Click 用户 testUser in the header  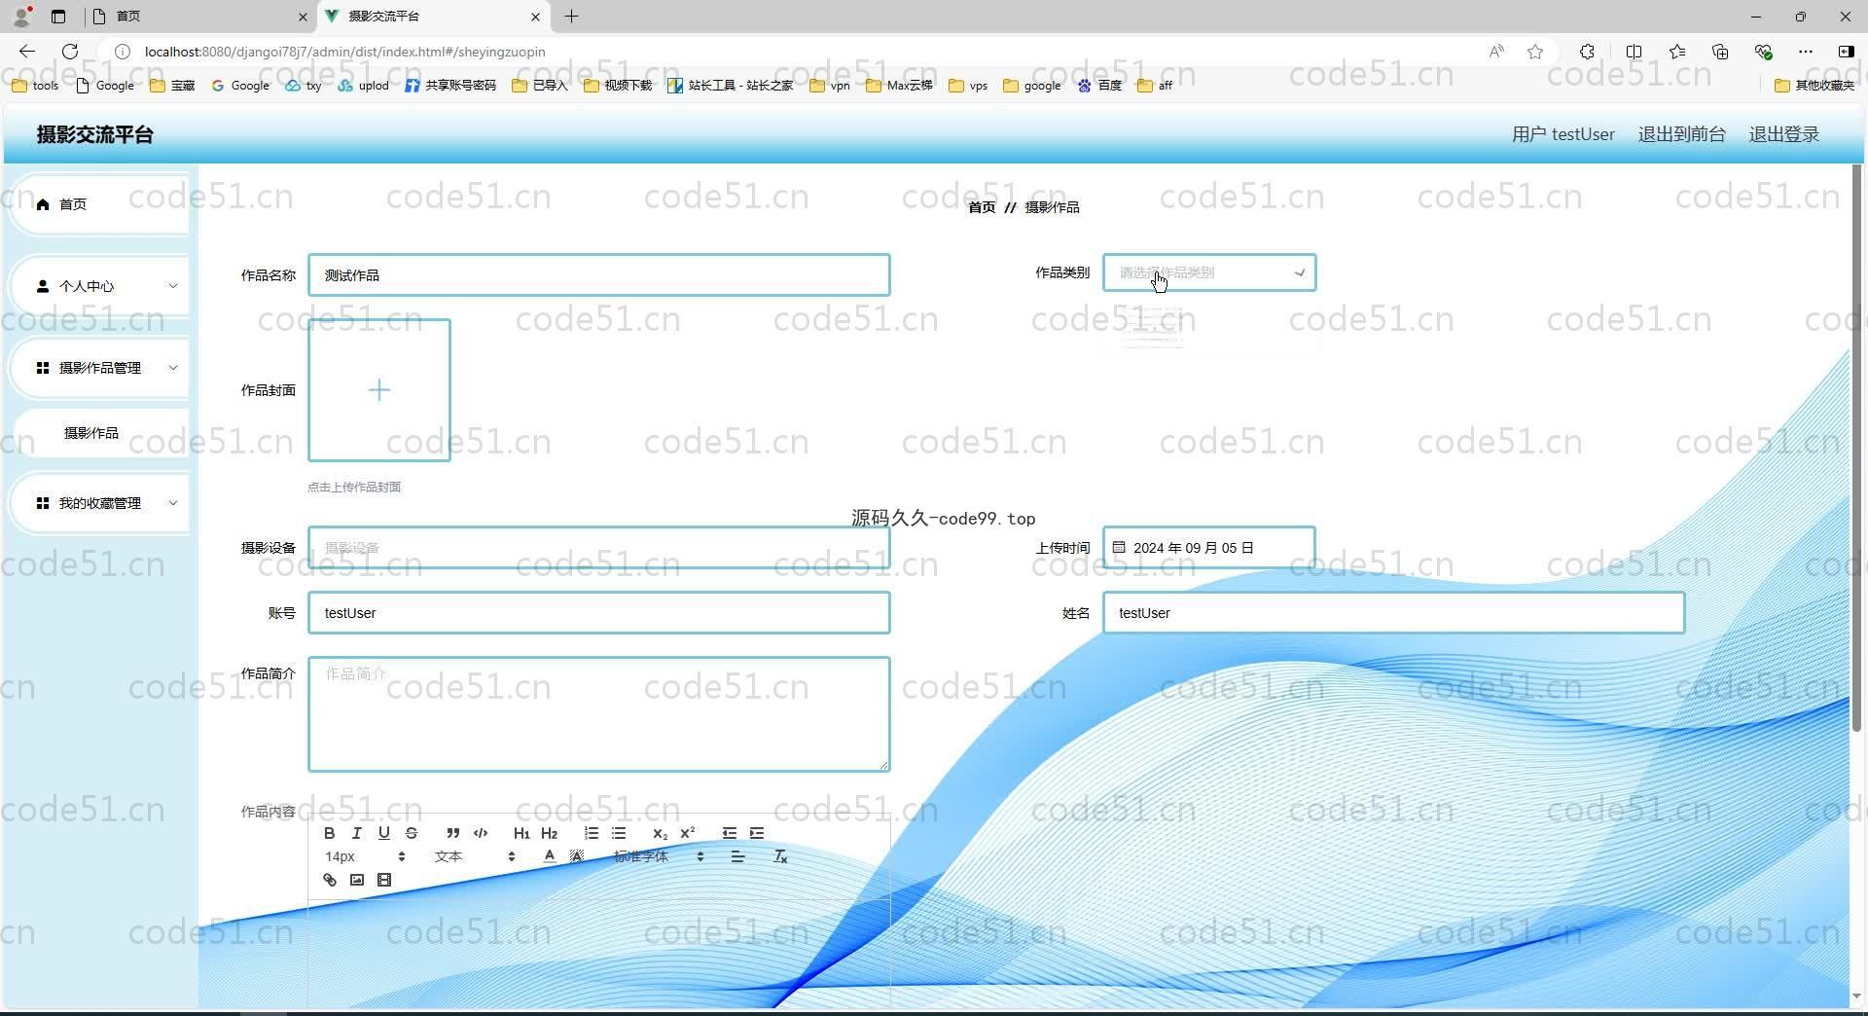point(1563,134)
